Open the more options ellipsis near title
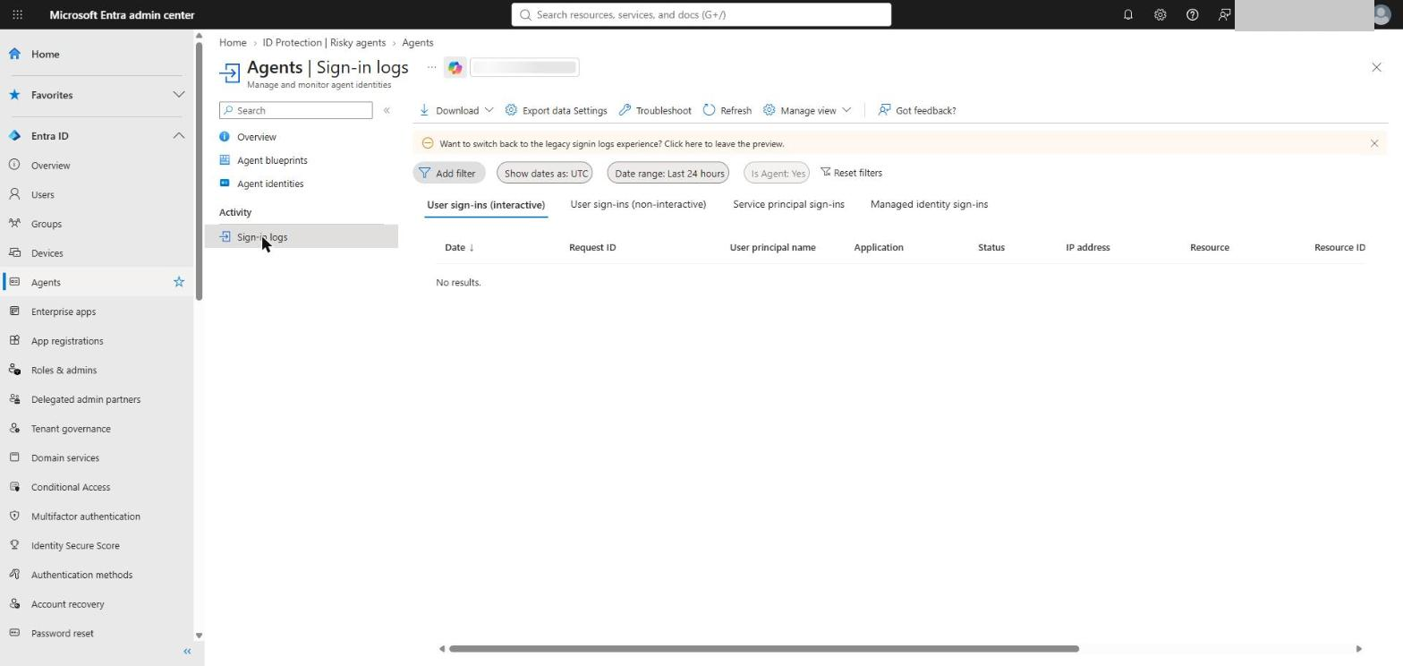This screenshot has width=1403, height=666. click(x=431, y=67)
